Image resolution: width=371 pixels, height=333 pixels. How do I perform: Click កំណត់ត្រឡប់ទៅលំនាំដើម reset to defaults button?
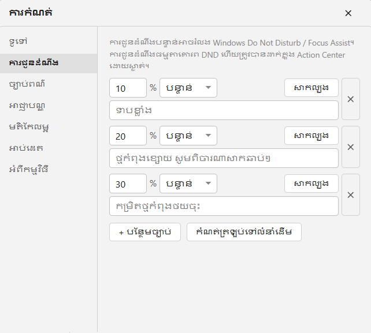tap(244, 232)
